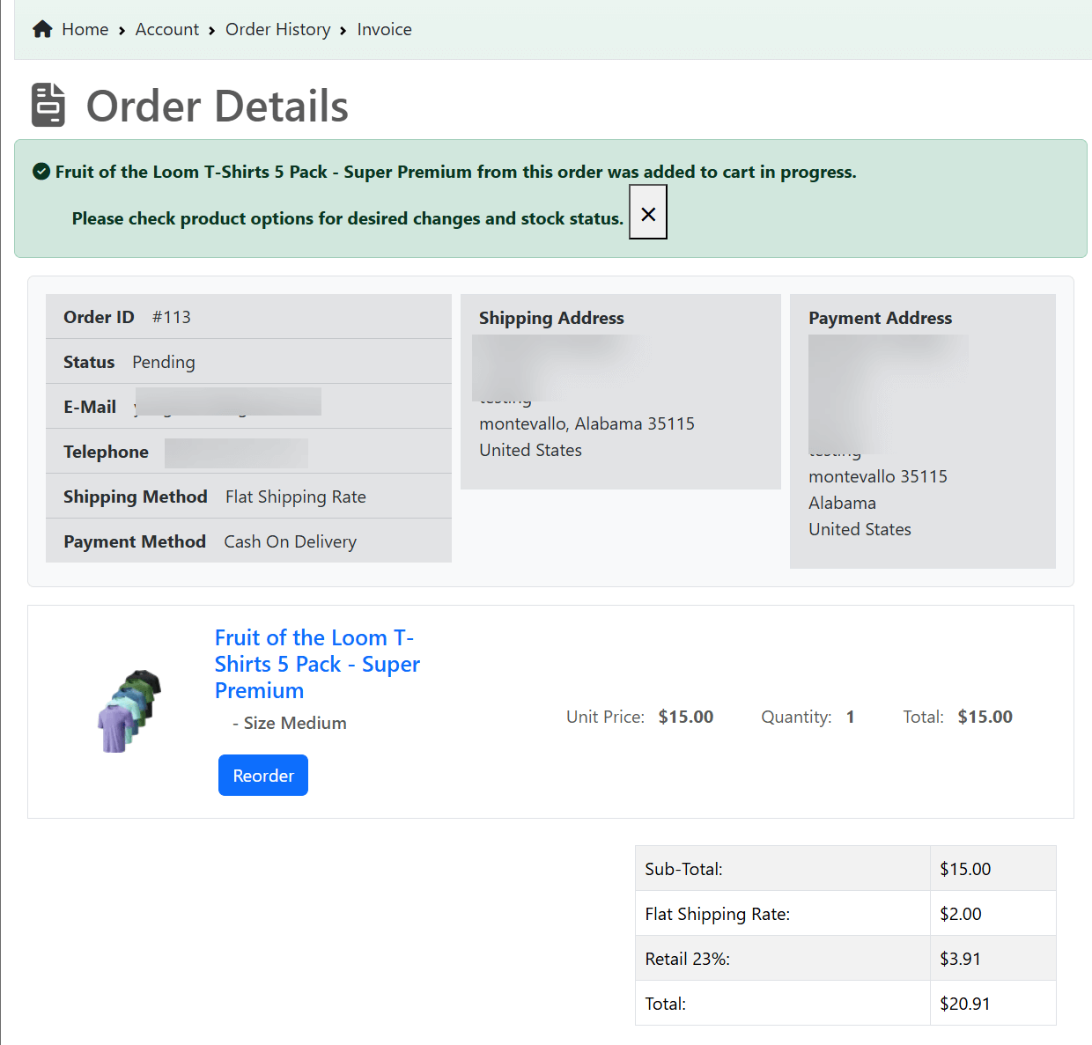This screenshot has width=1092, height=1045.
Task: Click the Flat Shipping Rate method value
Action: 295,497
